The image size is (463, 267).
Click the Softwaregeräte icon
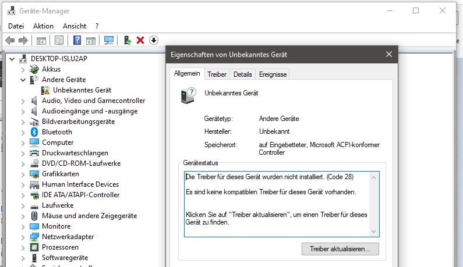(x=34, y=258)
